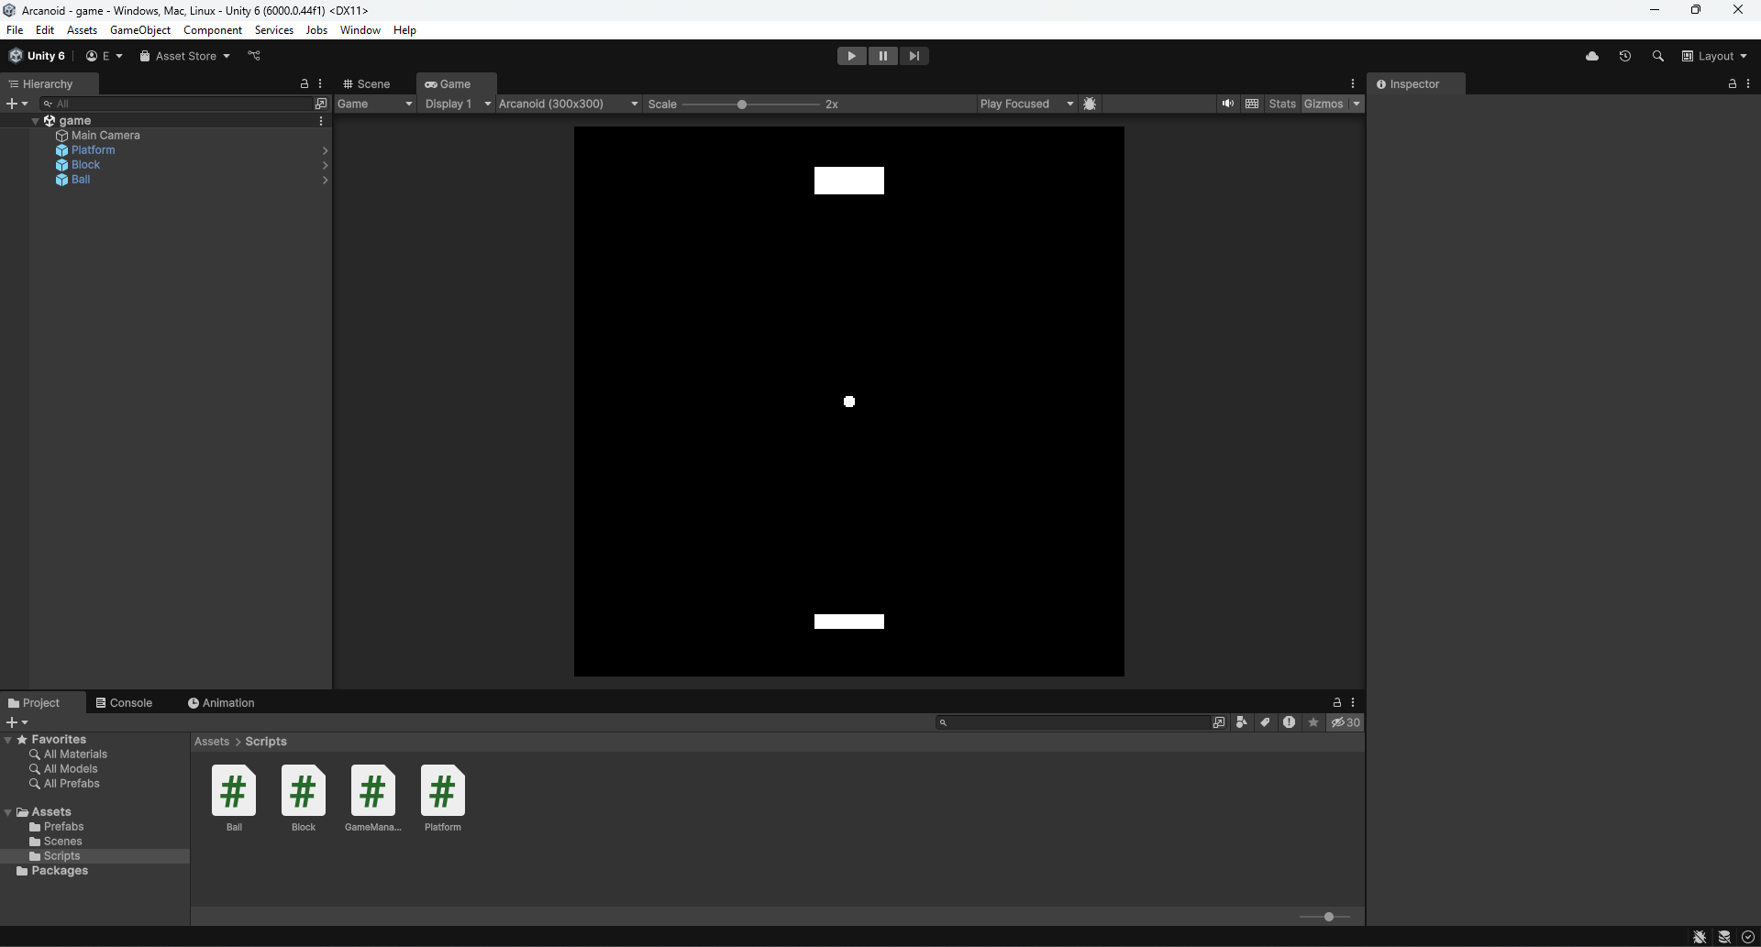Open the search by label tag icon

point(1265,722)
